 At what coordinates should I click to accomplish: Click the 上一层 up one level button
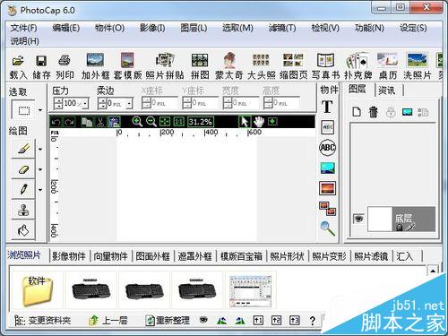tap(108, 321)
